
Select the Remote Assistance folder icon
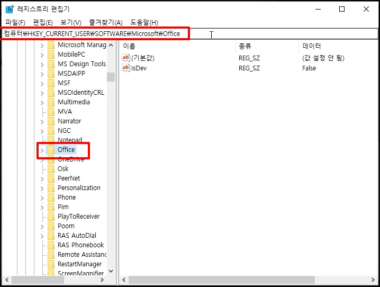point(51,255)
